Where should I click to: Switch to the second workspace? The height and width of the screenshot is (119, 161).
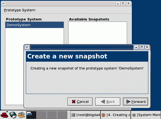42,115
